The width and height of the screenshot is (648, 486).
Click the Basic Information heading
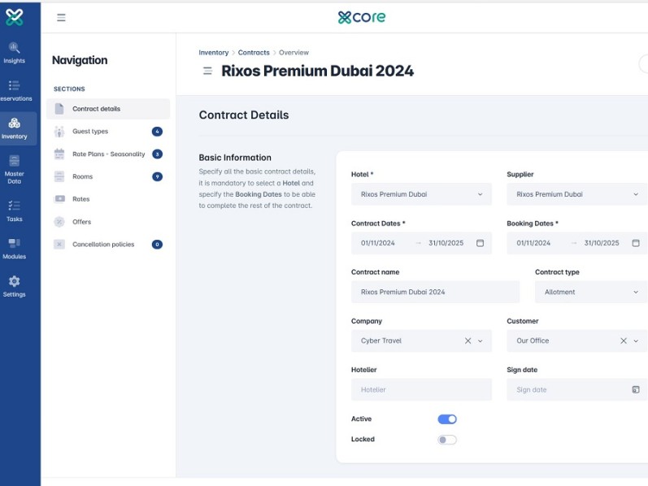[x=235, y=158]
